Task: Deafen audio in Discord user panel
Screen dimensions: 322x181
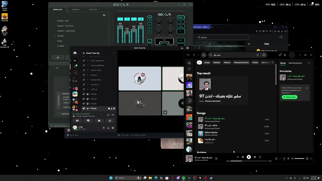Action: tap(108, 128)
